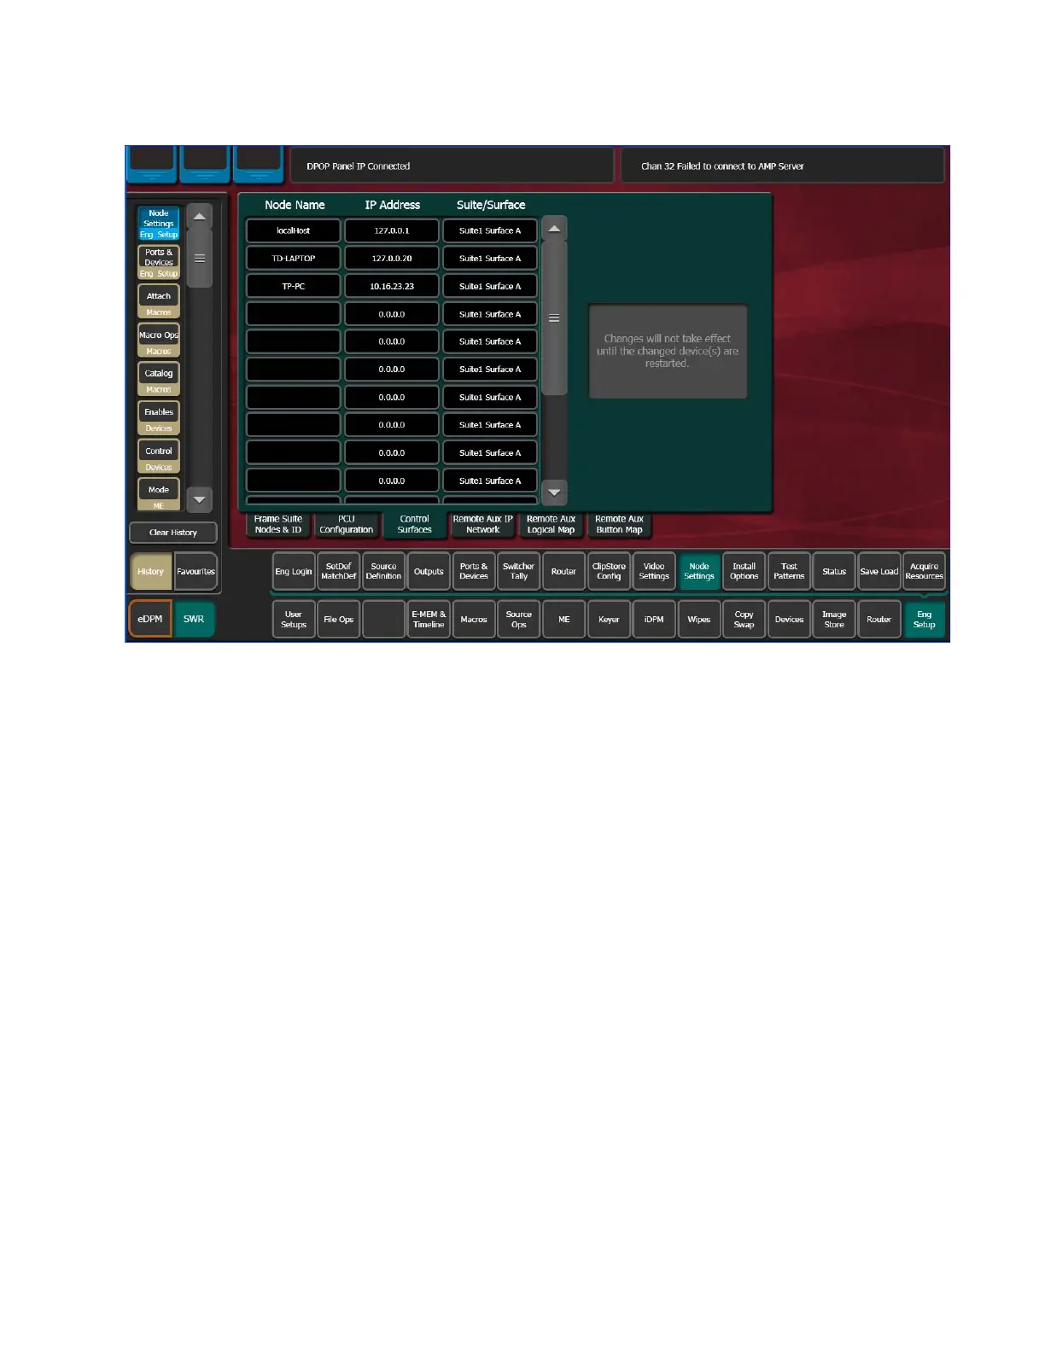Open SetDef MatchDef menu
This screenshot has width=1045, height=1352.
click(x=339, y=571)
